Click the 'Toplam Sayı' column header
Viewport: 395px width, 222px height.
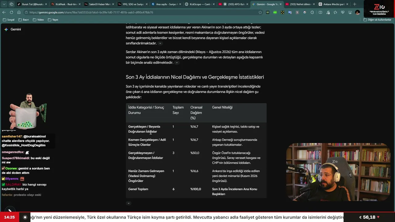coord(178,110)
